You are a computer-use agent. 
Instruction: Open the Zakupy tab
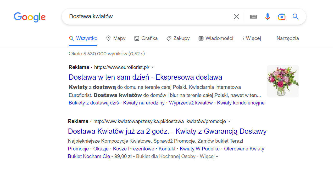point(178,38)
